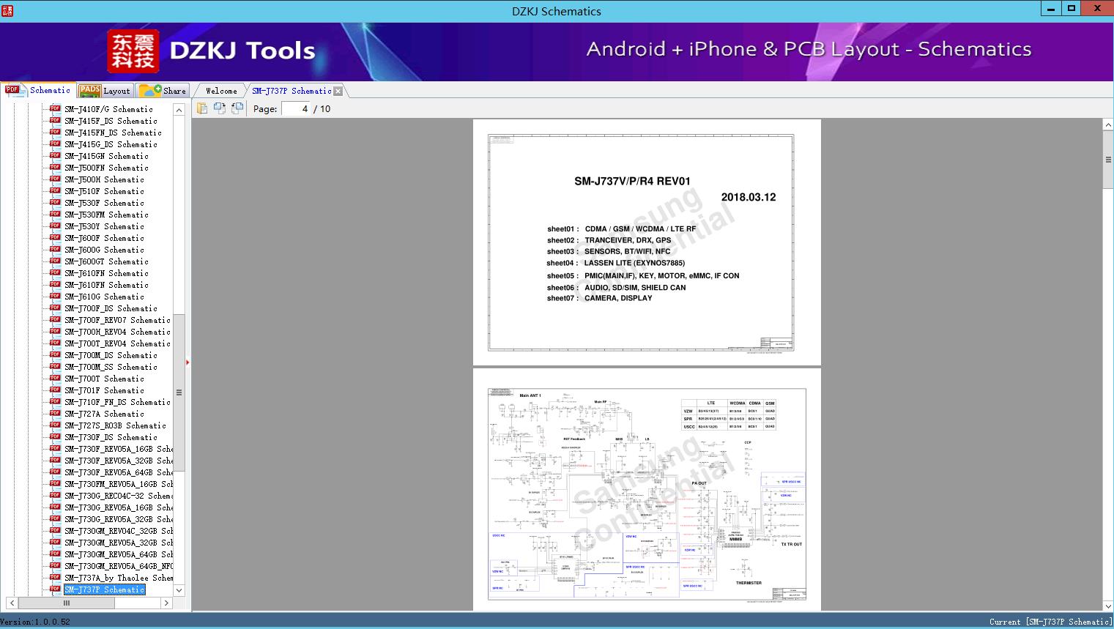Rotate page counterclockwise using toolbar icon
The image size is (1114, 629).
pyautogui.click(x=237, y=108)
